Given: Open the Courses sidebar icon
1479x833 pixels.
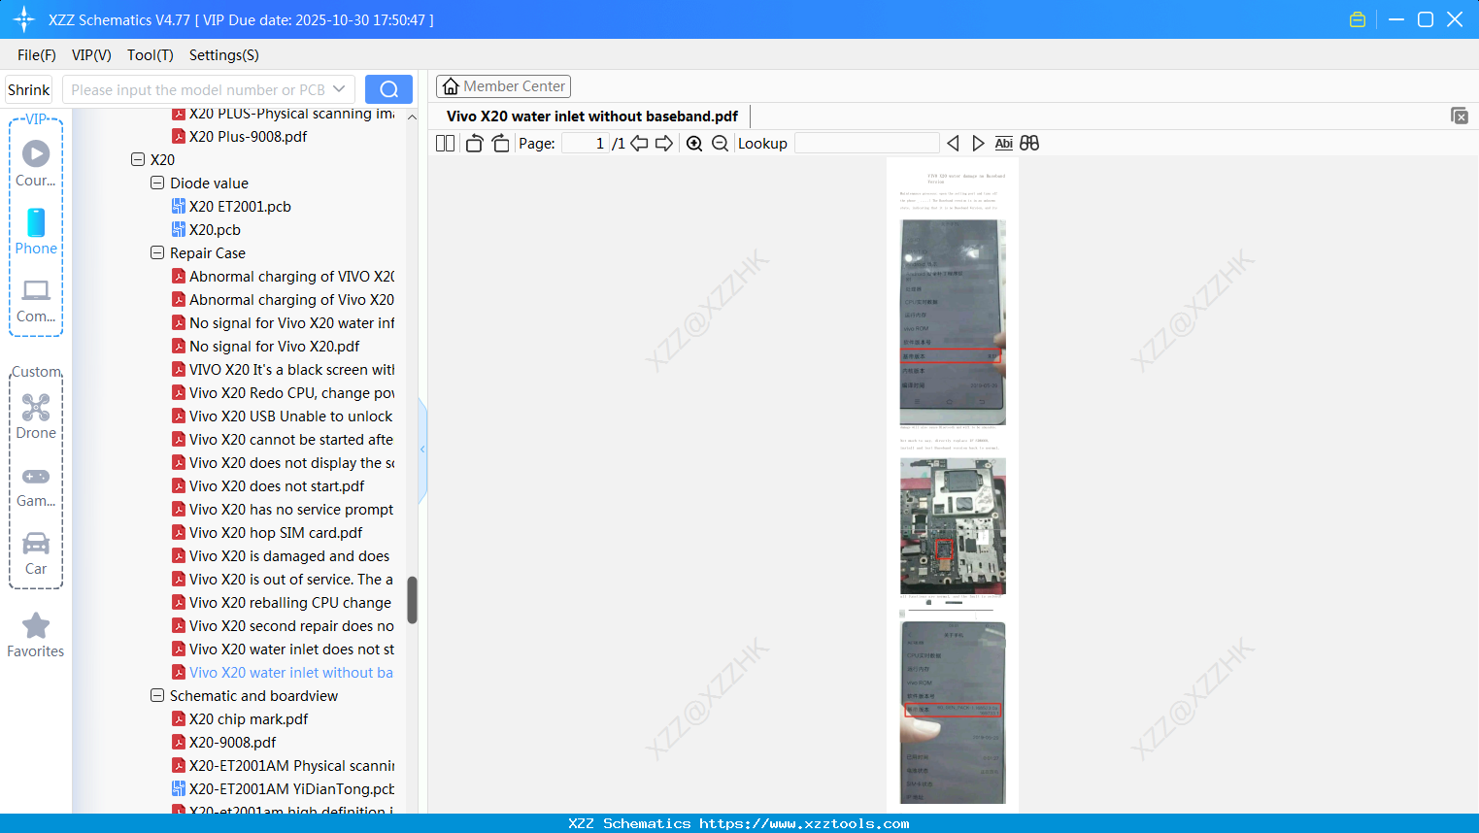Looking at the screenshot, I should (36, 163).
